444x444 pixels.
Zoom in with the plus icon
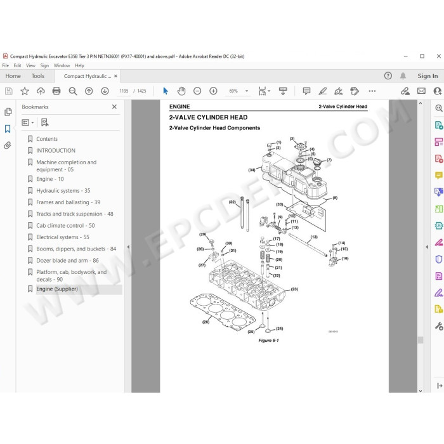[x=213, y=91]
